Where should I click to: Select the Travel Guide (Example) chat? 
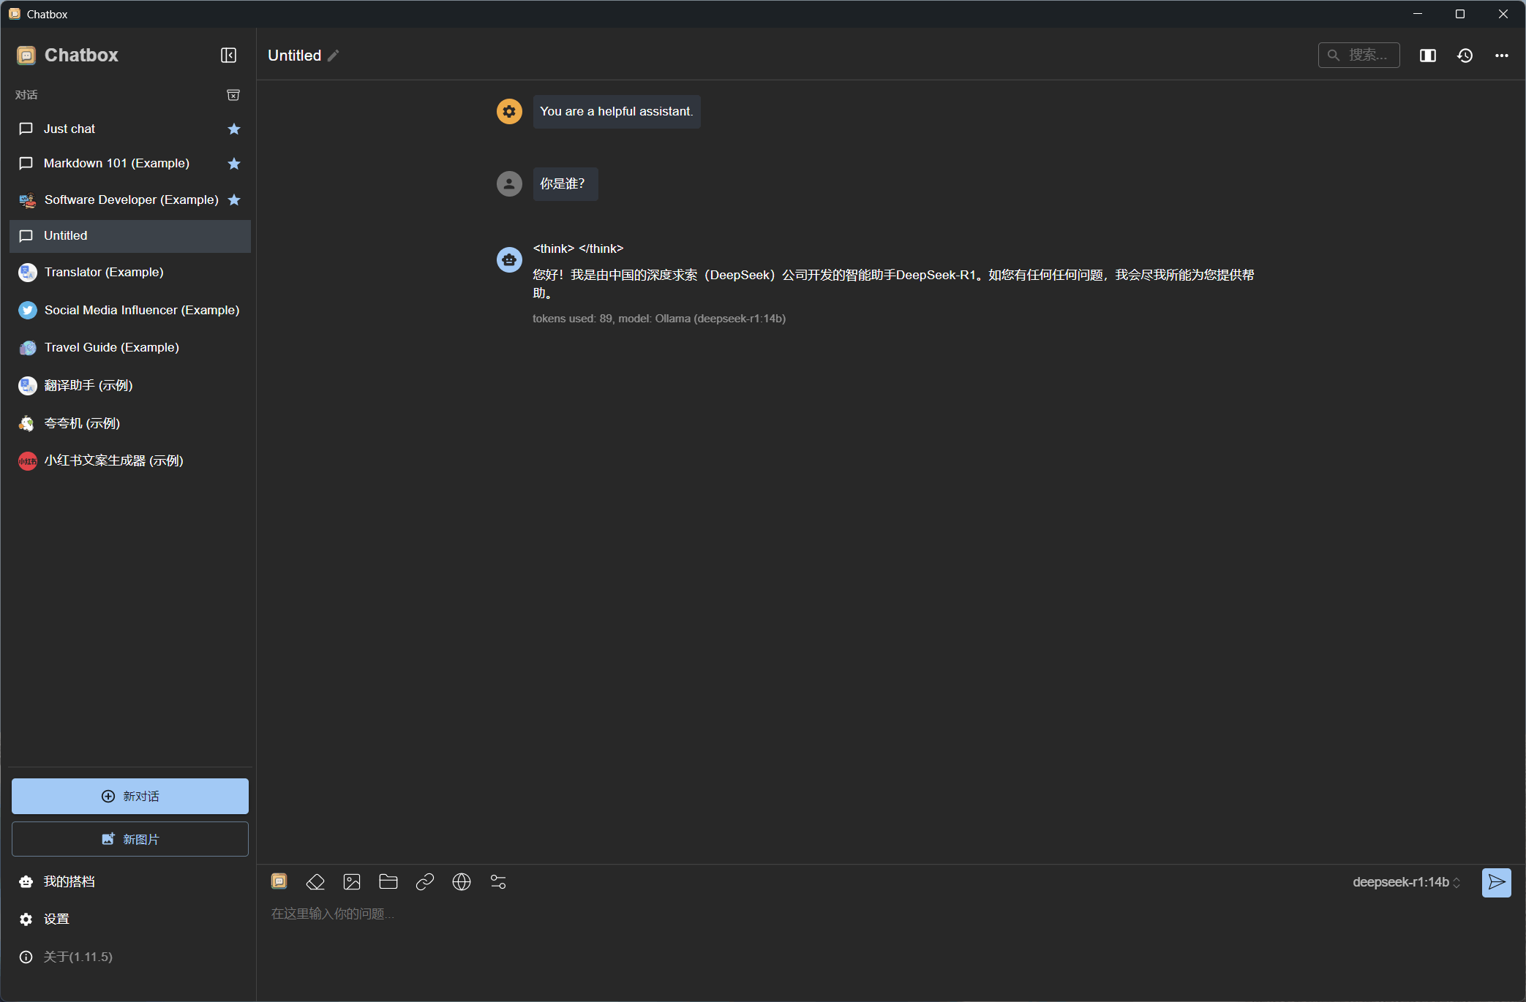(x=111, y=347)
